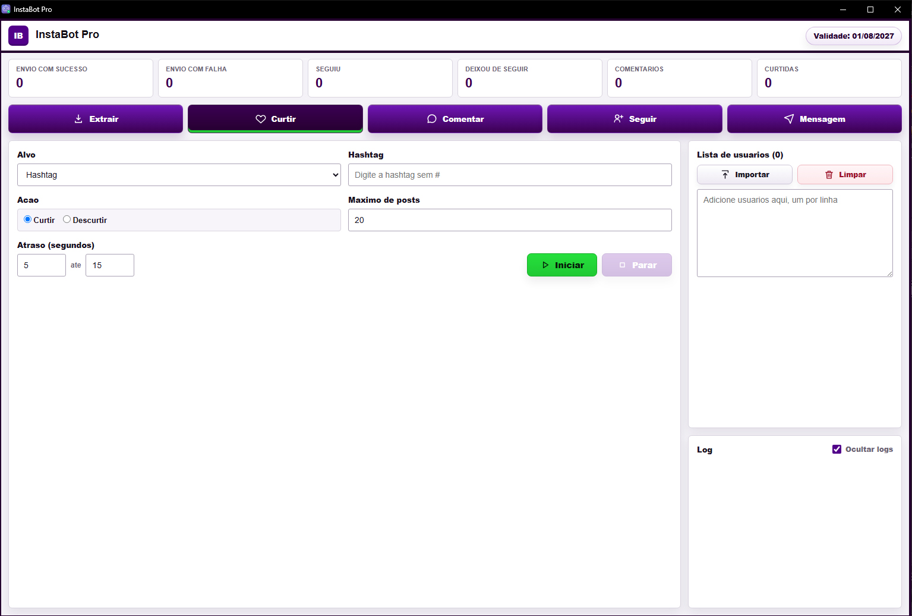Go to the Seguir tab
This screenshot has height=616, width=912.
(x=635, y=119)
